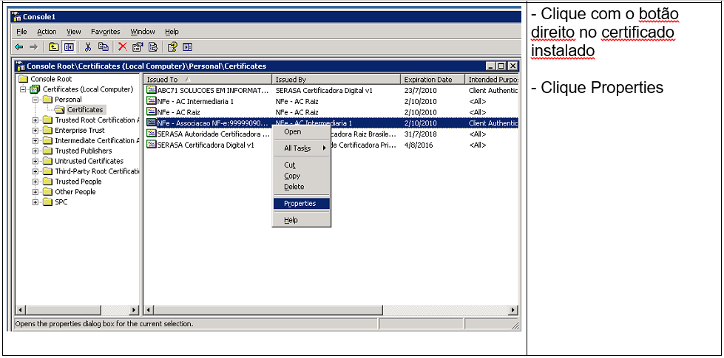Click the NFe - AC Intermediaria 1 certificate icon

[x=151, y=101]
